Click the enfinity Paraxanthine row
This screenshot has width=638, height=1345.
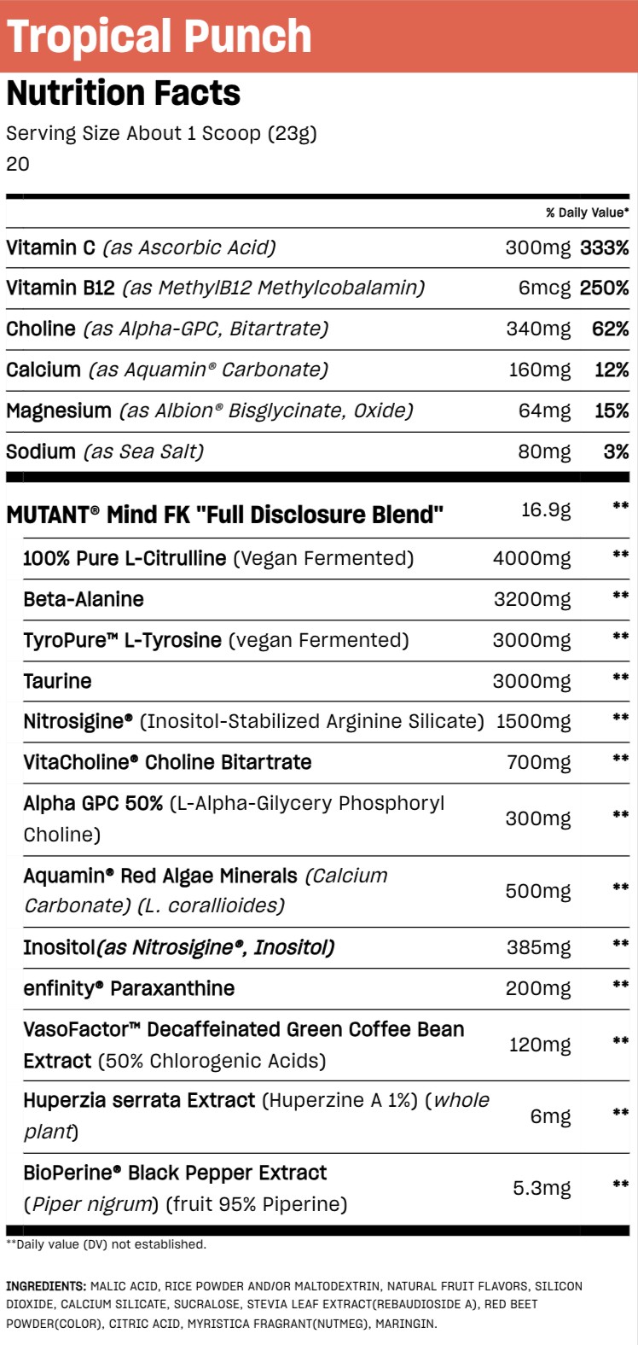(326, 989)
